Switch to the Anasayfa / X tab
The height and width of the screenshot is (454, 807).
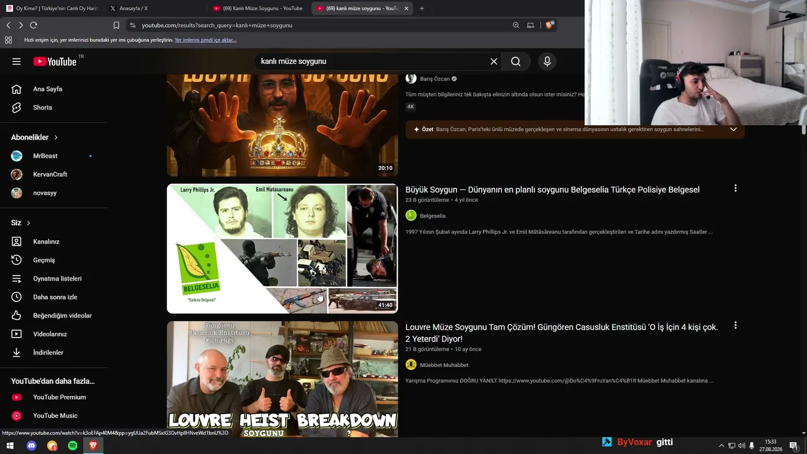tap(154, 8)
